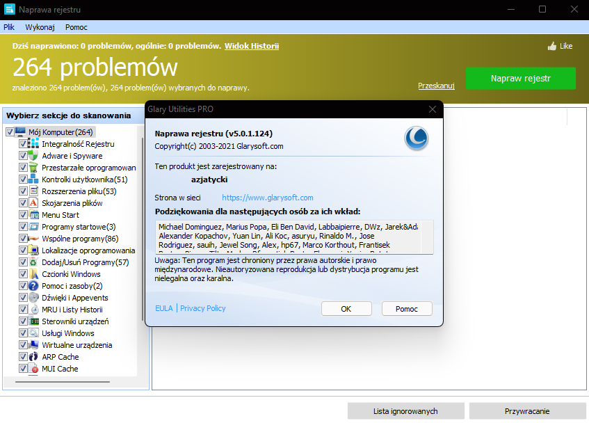
Task: Click the Integralność Rejestru icon
Action: point(33,144)
